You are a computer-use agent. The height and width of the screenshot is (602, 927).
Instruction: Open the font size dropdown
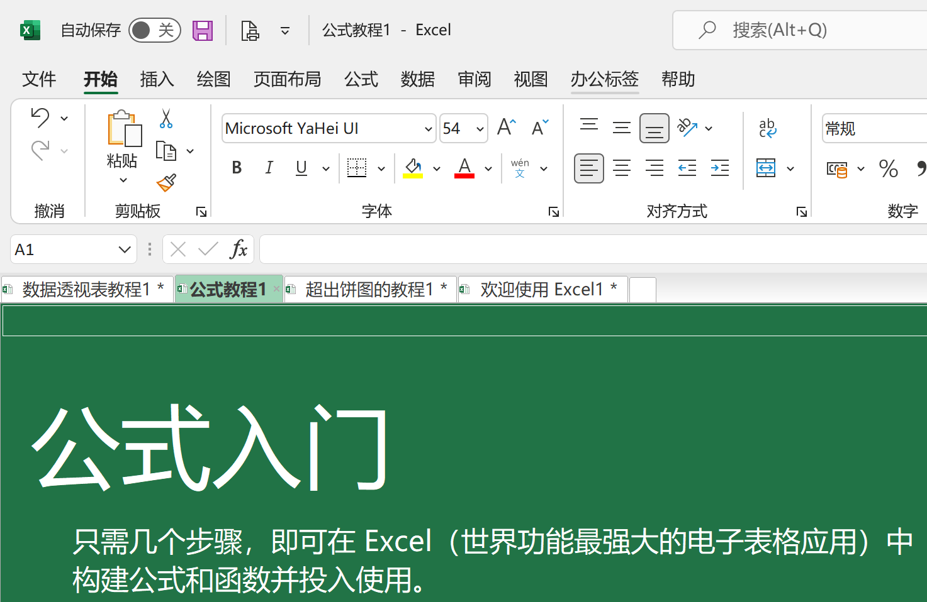coord(480,129)
